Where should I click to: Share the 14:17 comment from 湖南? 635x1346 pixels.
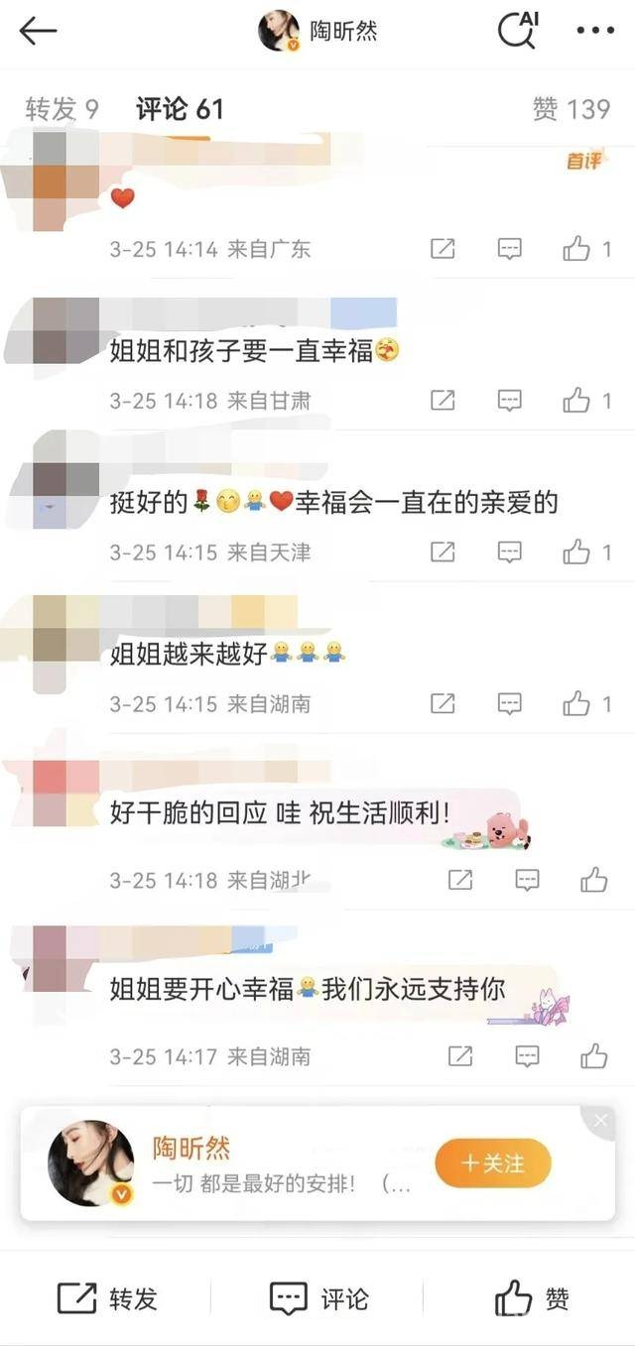pos(459,1056)
